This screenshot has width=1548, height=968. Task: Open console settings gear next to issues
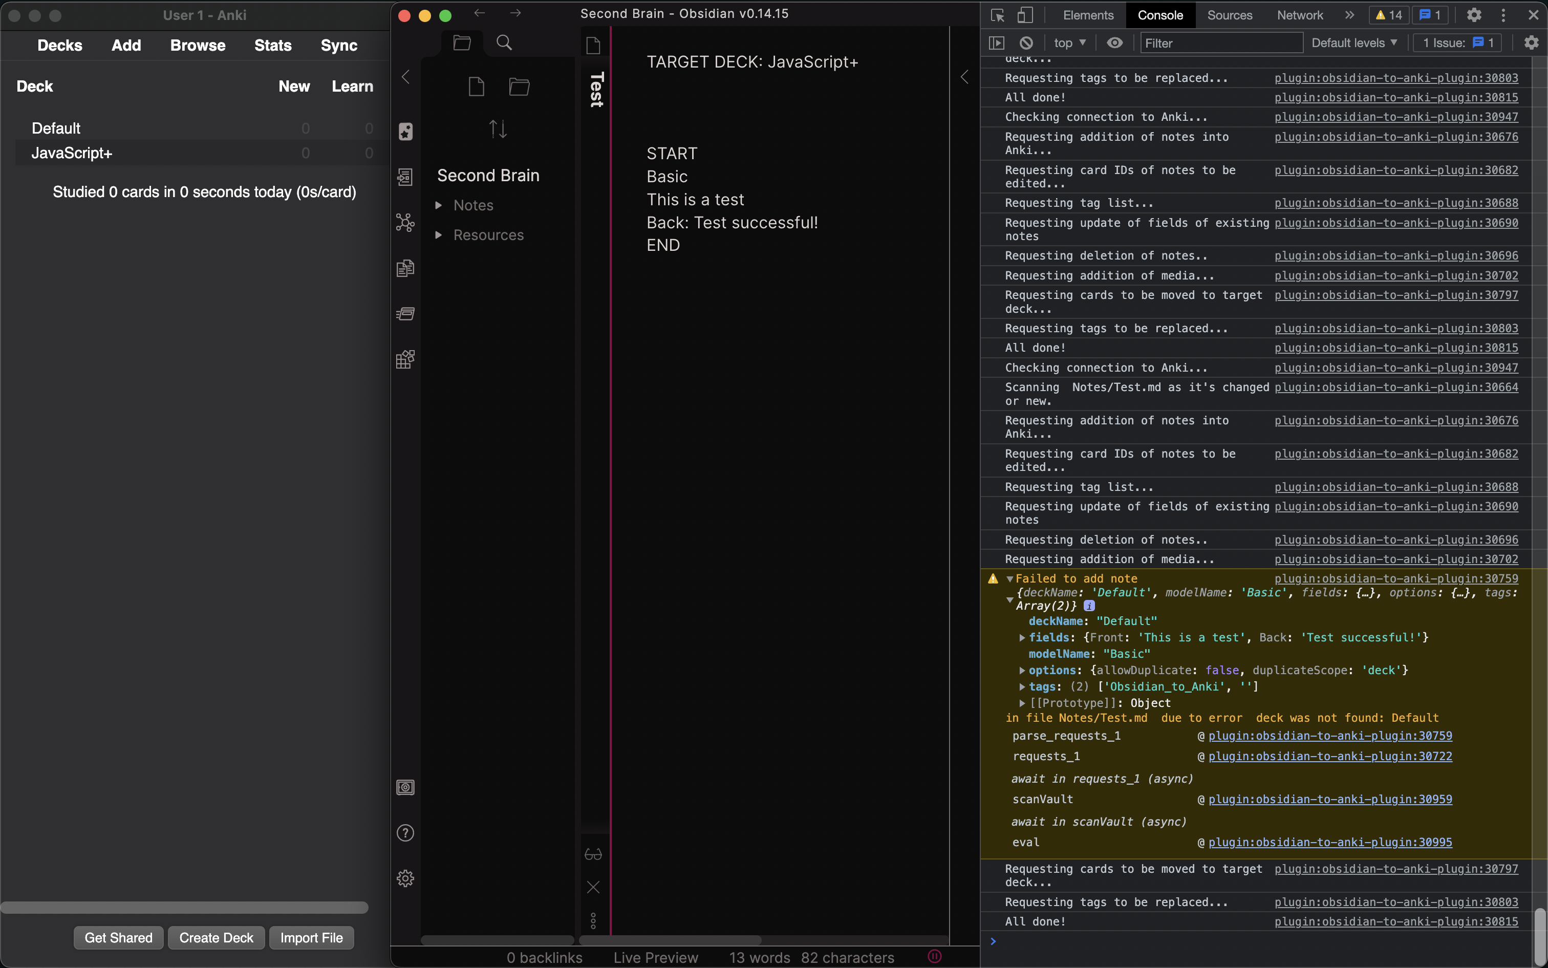click(x=1531, y=43)
